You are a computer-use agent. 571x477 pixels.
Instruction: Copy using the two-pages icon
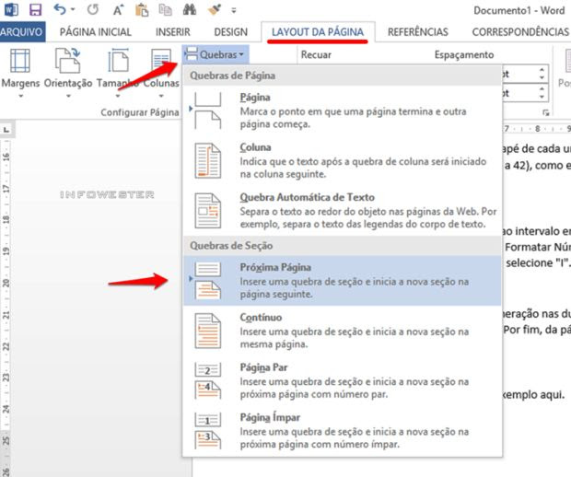166,10
